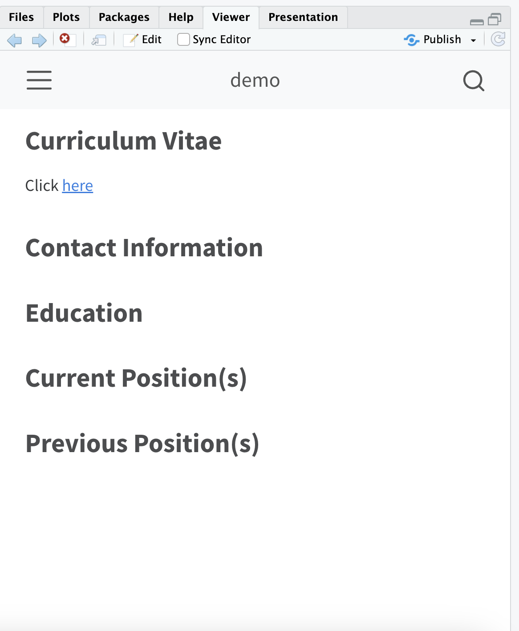The image size is (519, 631).
Task: Minimize the Viewer pane
Action: 477,21
